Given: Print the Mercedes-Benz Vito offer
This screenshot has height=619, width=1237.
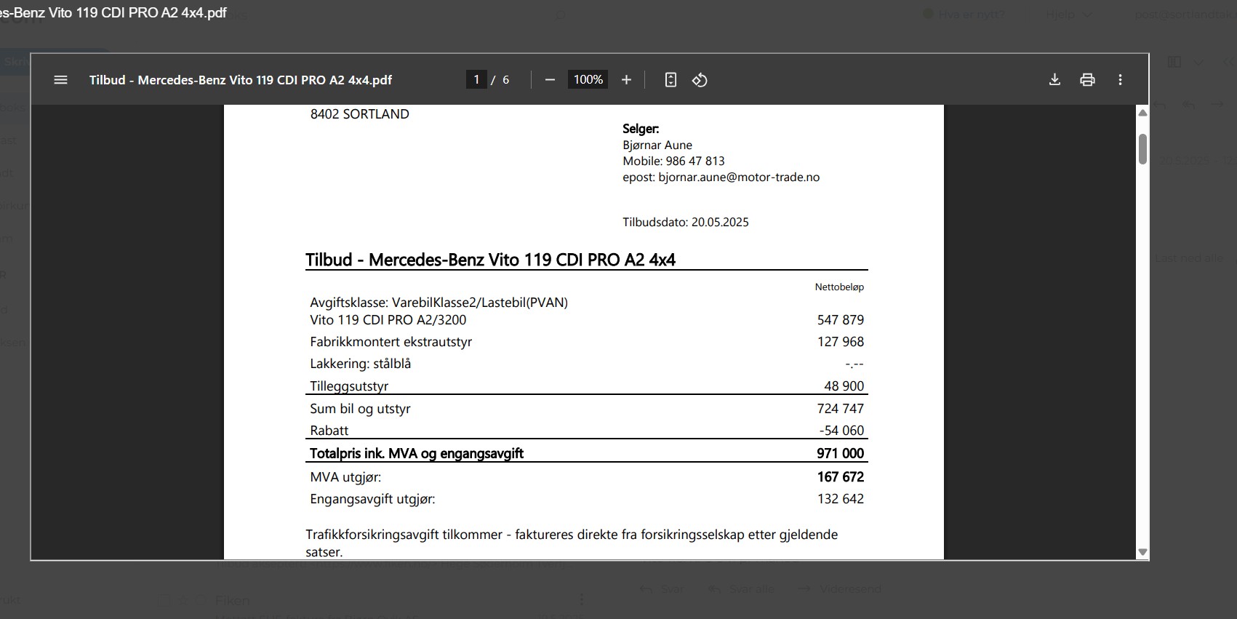Looking at the screenshot, I should click(x=1087, y=80).
